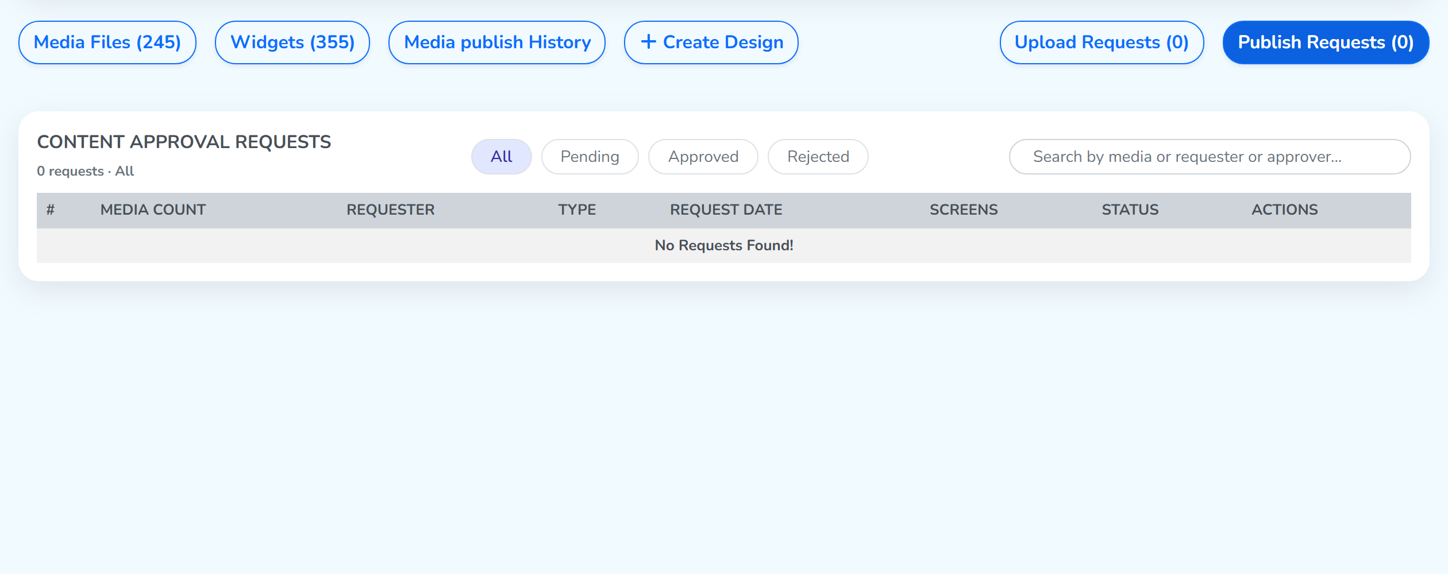Image resolution: width=1448 pixels, height=574 pixels.
Task: Click the Create Design button
Action: (711, 42)
